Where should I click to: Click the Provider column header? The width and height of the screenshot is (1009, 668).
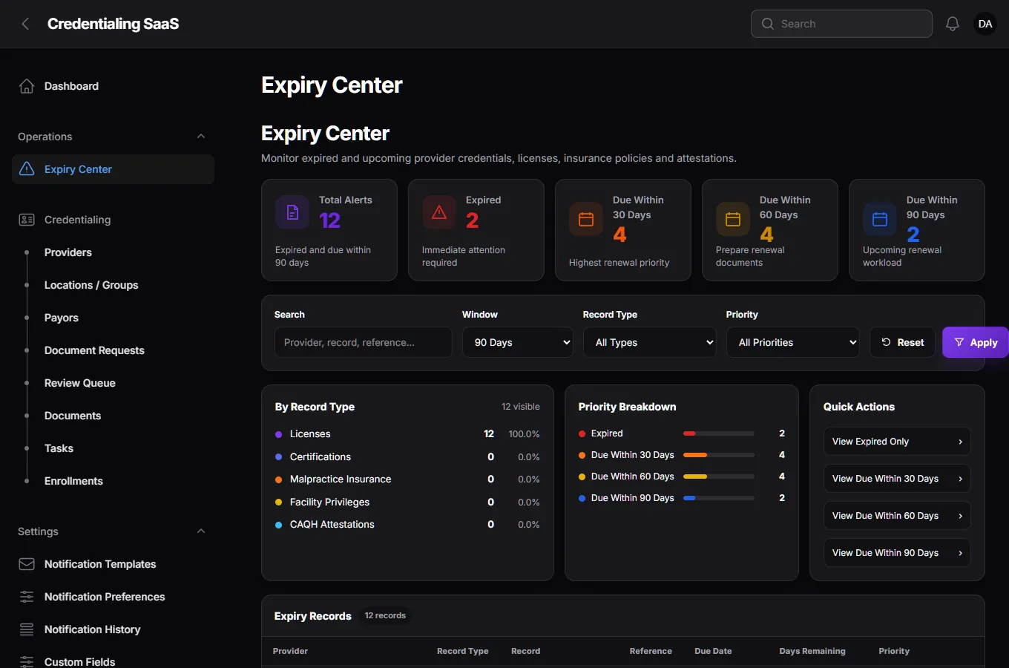(x=290, y=651)
